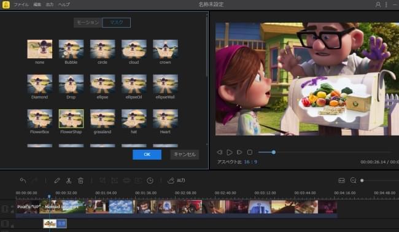Click the main video track icon
This screenshot has height=232, width=399.
coord(4,209)
